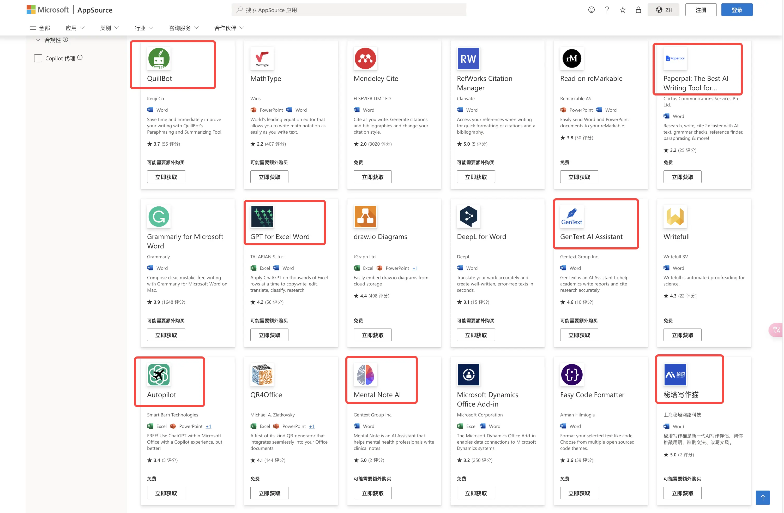Click the DeepL for Word icon
The width and height of the screenshot is (784, 513).
pos(468,217)
